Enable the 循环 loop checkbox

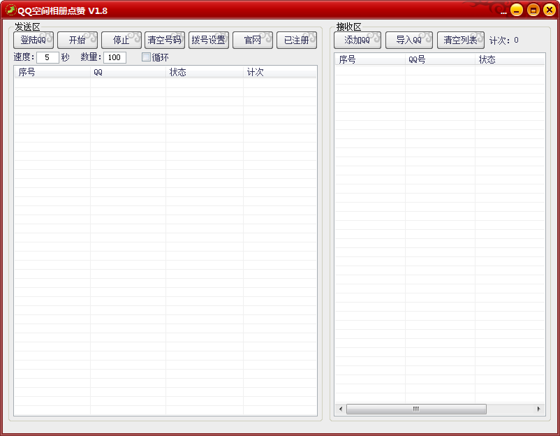146,57
